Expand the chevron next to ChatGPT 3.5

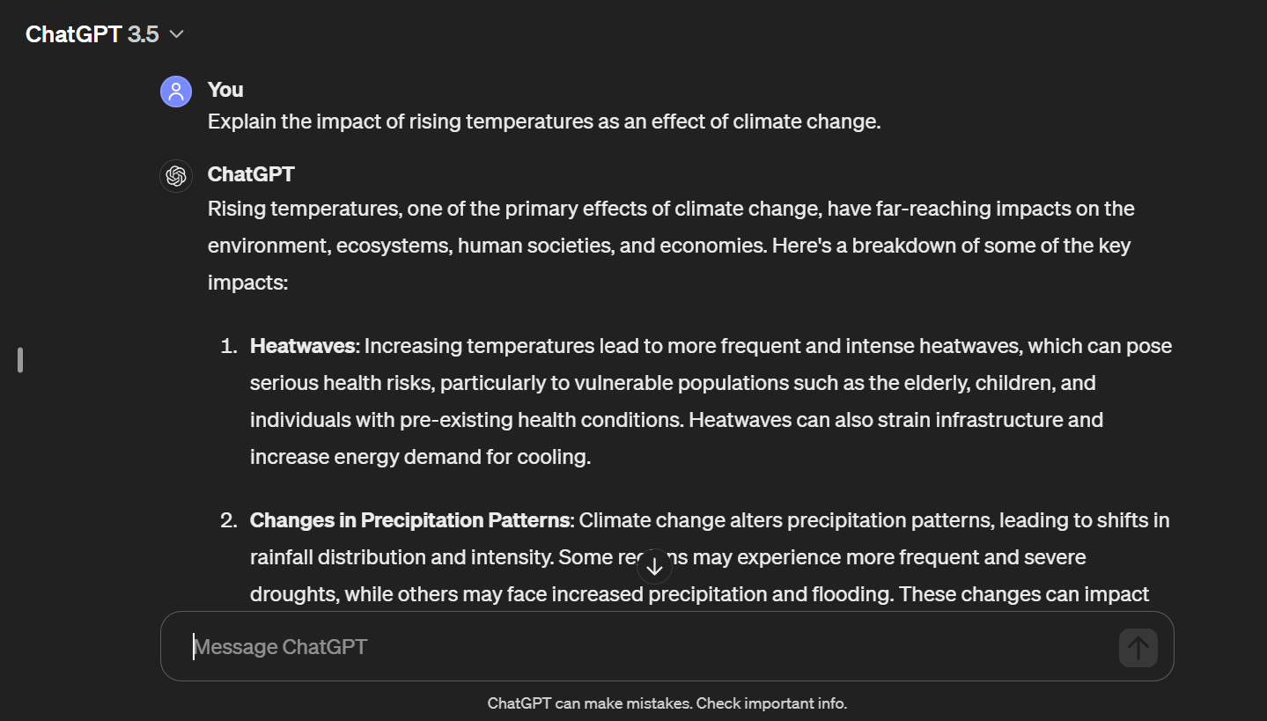tap(176, 34)
